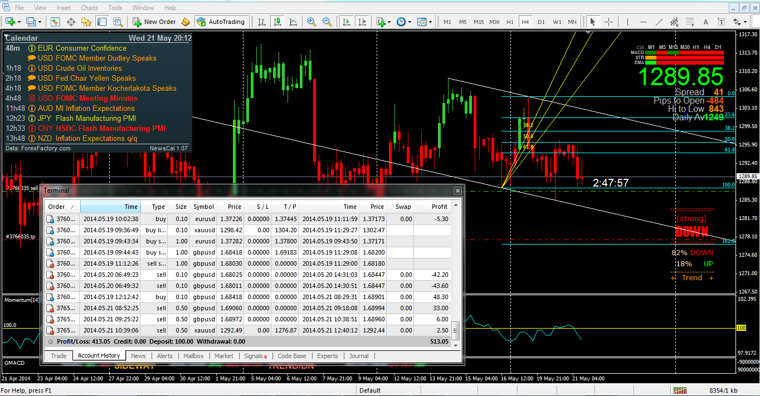Viewport: 760px width, 396px height.
Task: Open the Insert menu
Action: click(x=64, y=8)
